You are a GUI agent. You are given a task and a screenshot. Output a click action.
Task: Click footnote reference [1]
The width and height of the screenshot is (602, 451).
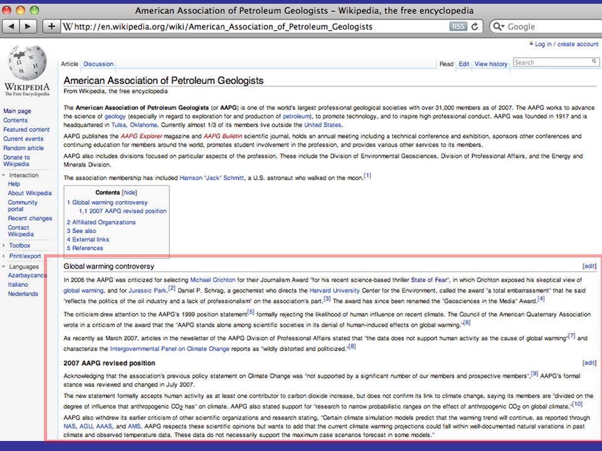(x=368, y=175)
